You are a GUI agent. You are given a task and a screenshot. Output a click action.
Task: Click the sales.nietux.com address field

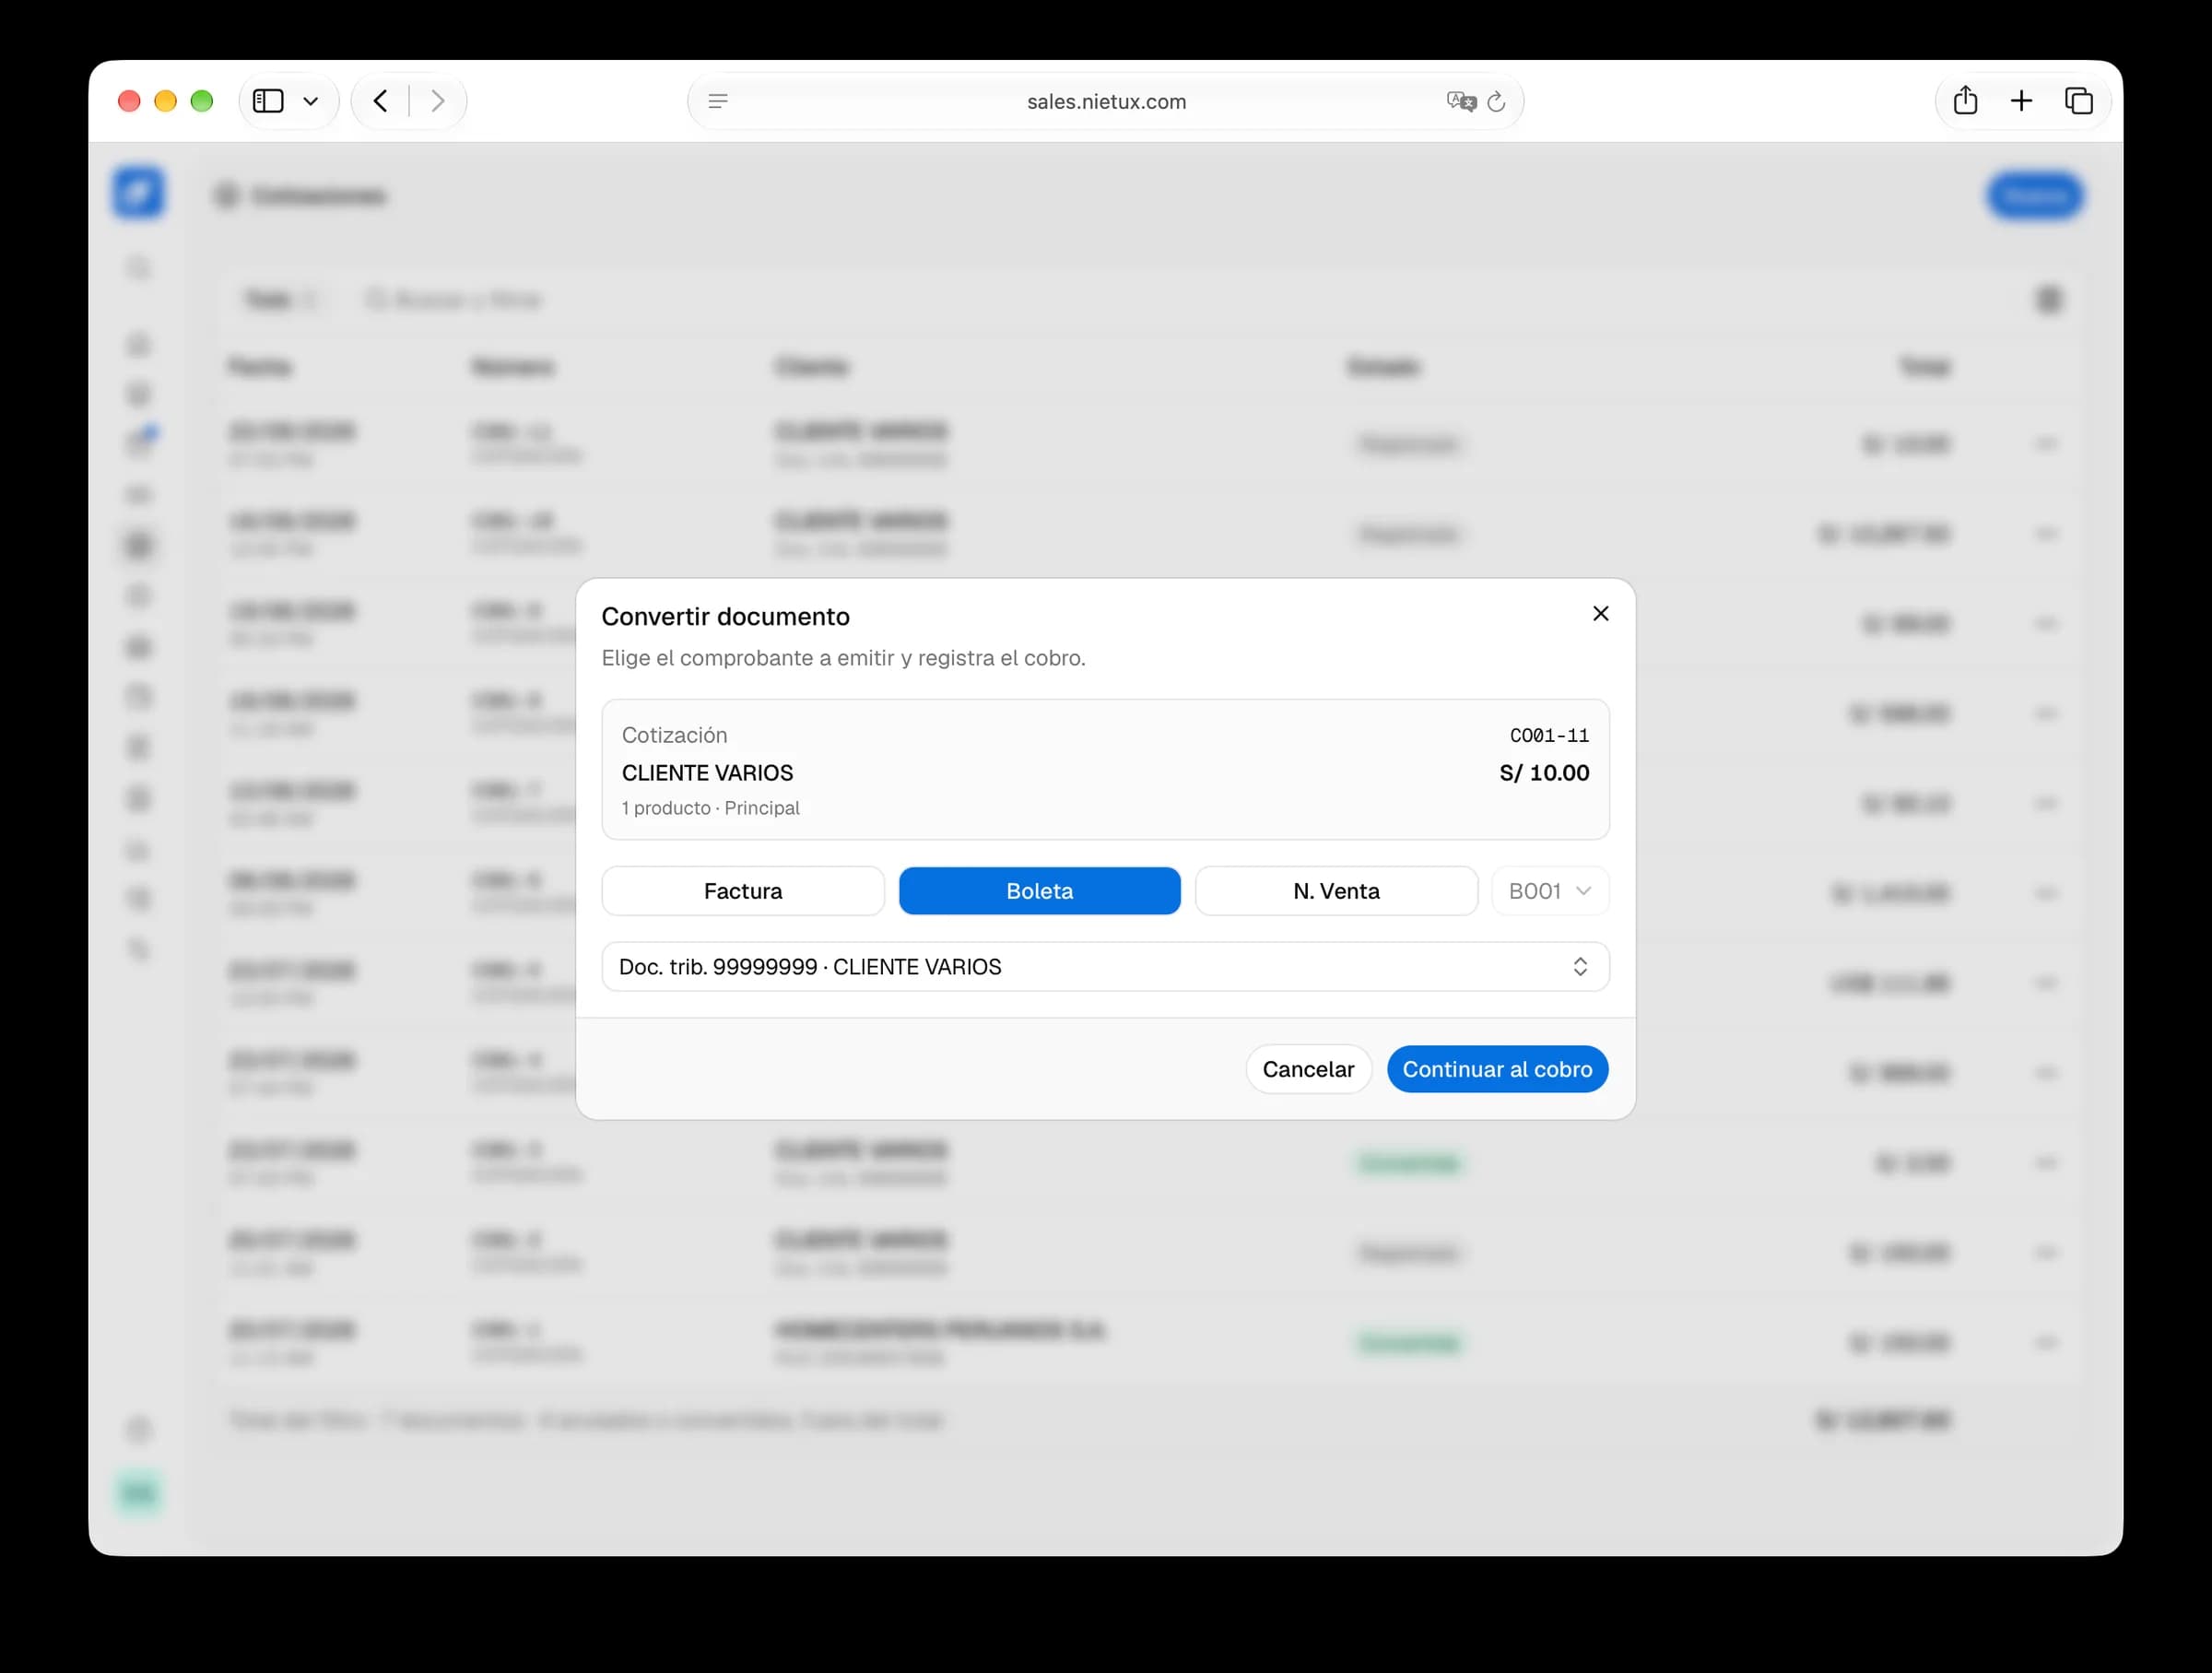point(1106,101)
